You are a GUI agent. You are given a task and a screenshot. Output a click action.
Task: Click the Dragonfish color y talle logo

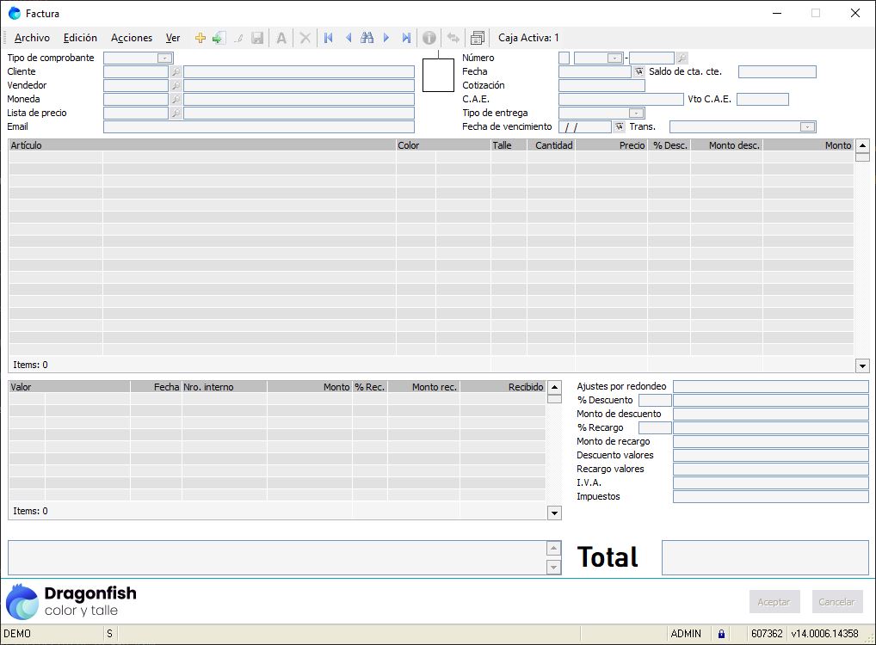tap(71, 601)
